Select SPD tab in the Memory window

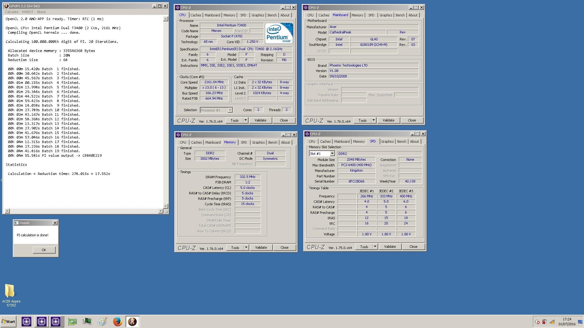[244, 142]
